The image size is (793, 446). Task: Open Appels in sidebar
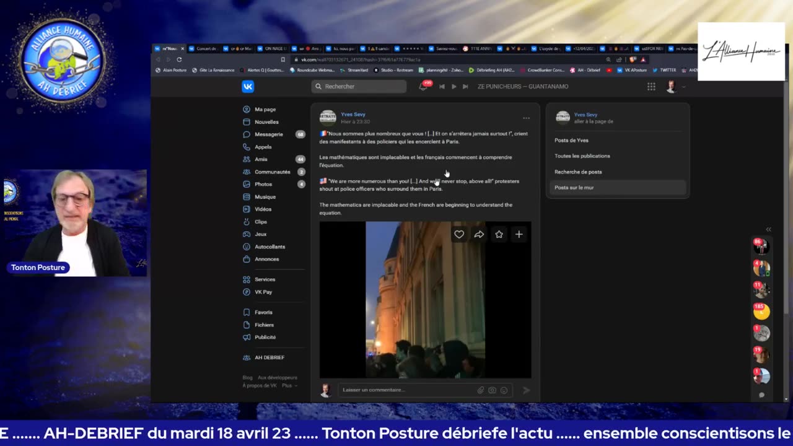pyautogui.click(x=263, y=147)
